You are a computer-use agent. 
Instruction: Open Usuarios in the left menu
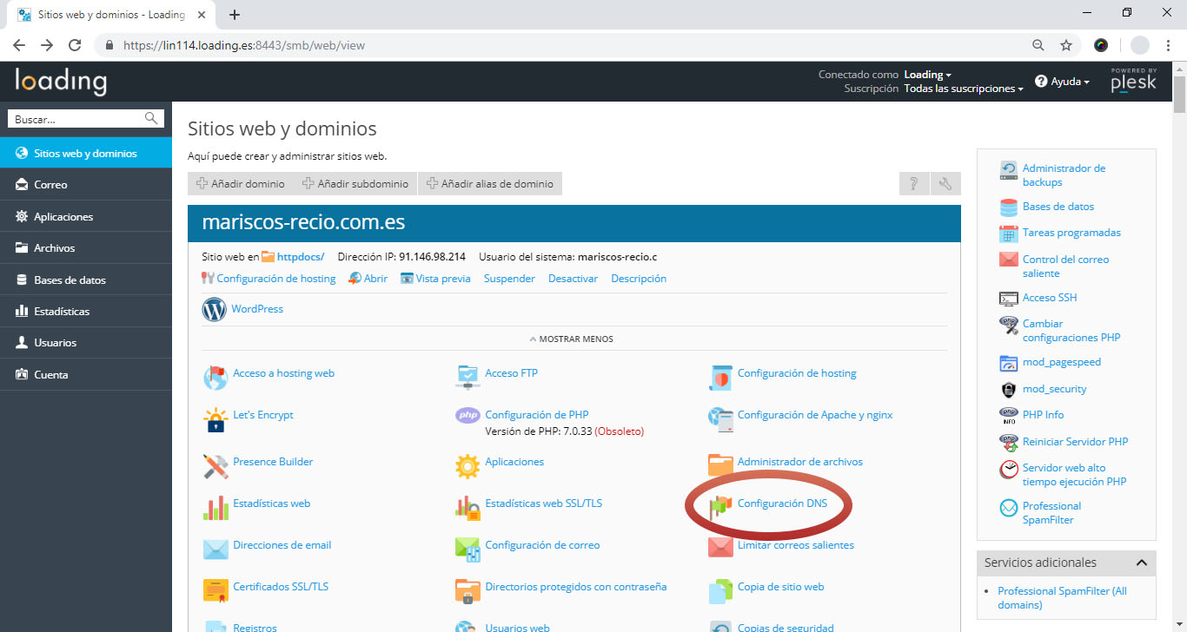86,343
